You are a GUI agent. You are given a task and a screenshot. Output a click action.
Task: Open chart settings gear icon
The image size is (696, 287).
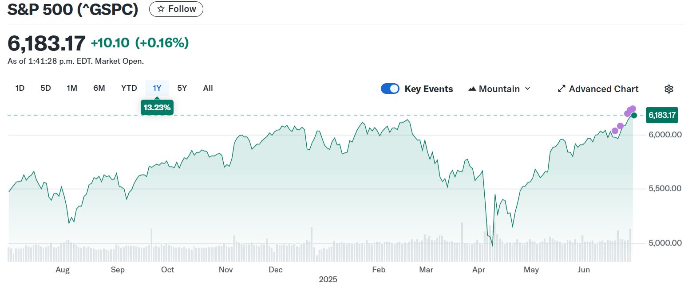tap(668, 89)
